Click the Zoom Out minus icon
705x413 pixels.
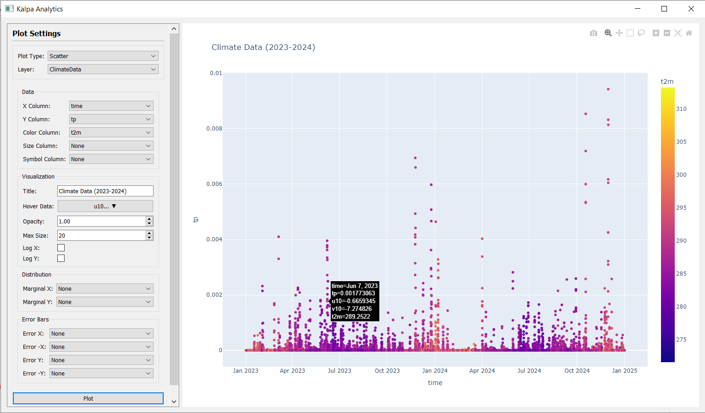(667, 33)
